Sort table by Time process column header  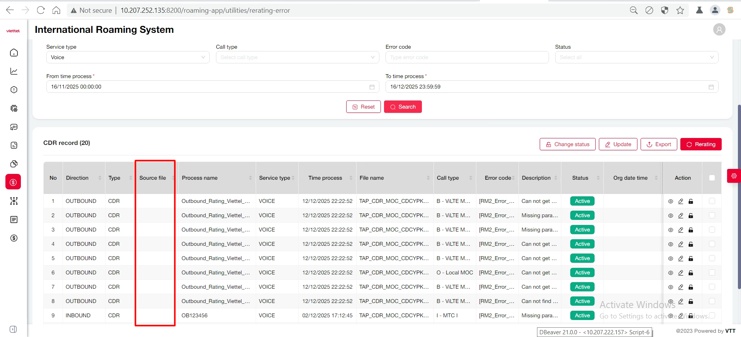coord(325,178)
